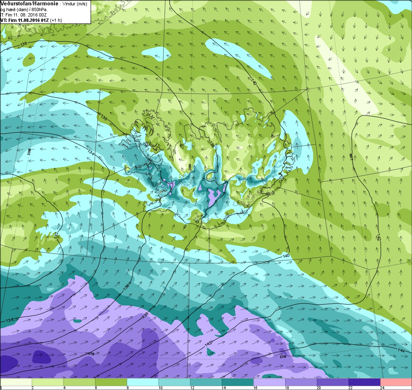The image size is (412, 390).
Task: Click the palest cream 0–2 m/s legend swatch
Action: [16, 382]
